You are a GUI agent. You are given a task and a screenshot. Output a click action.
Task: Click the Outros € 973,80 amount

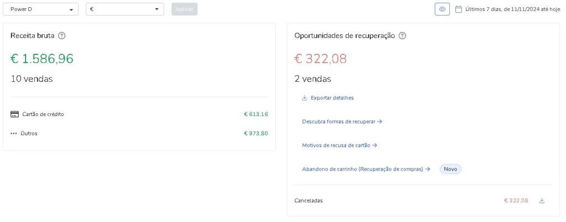click(256, 133)
